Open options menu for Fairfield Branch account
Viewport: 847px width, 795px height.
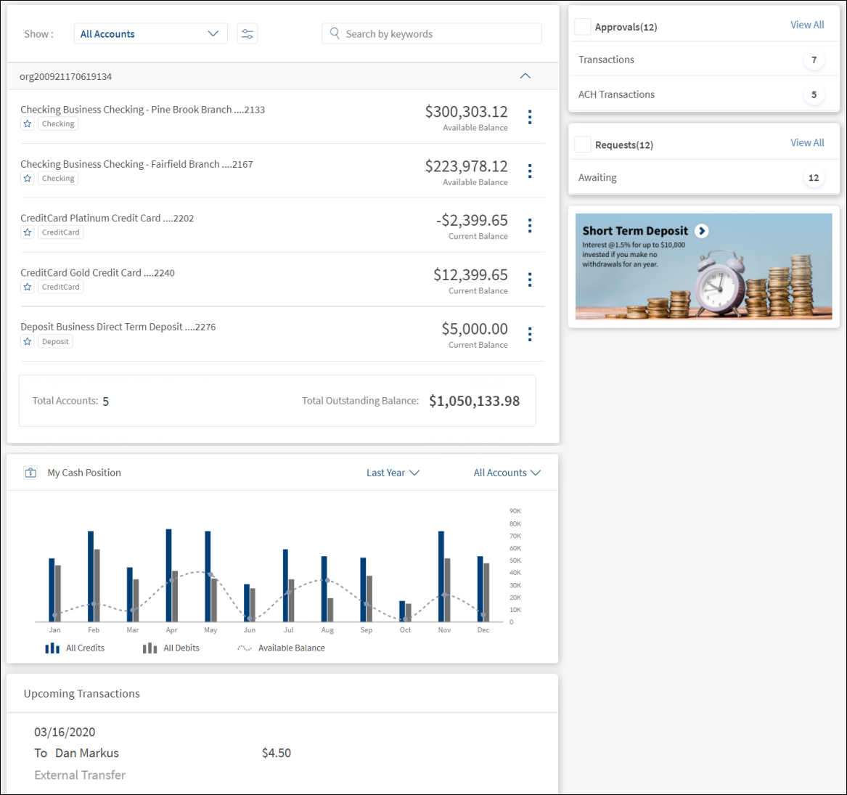pyautogui.click(x=530, y=171)
